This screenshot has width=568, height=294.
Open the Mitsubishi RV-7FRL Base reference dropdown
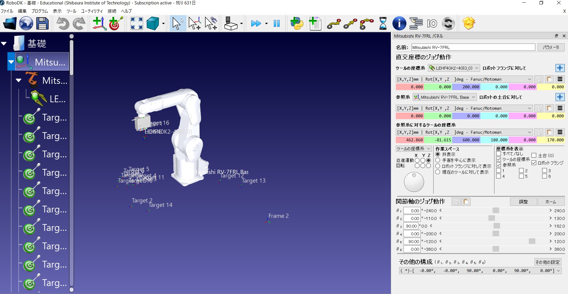click(x=445, y=97)
